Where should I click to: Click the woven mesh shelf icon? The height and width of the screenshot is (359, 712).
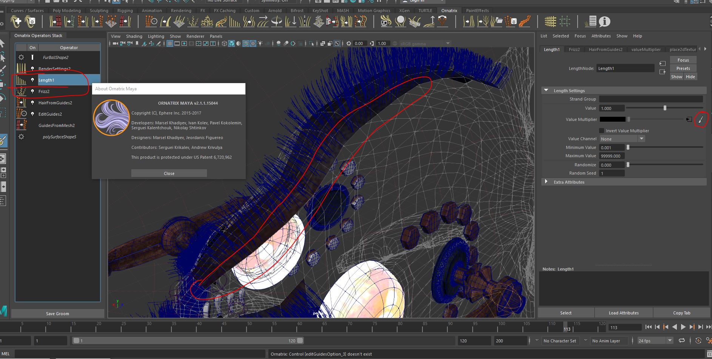[x=550, y=22]
